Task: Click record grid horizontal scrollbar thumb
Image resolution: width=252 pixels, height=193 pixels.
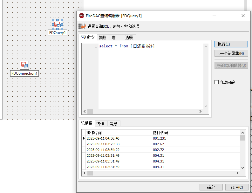Action: pyautogui.click(x=90, y=173)
